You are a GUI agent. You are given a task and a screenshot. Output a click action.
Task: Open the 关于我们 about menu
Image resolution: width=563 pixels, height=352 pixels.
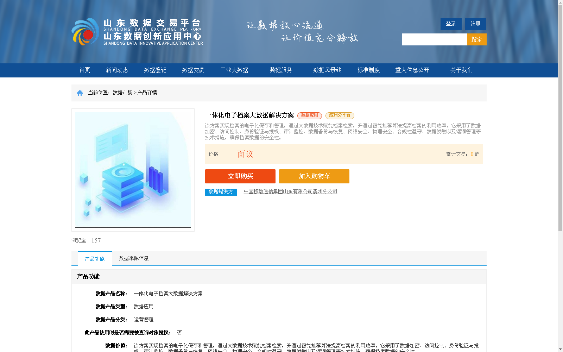point(461,70)
